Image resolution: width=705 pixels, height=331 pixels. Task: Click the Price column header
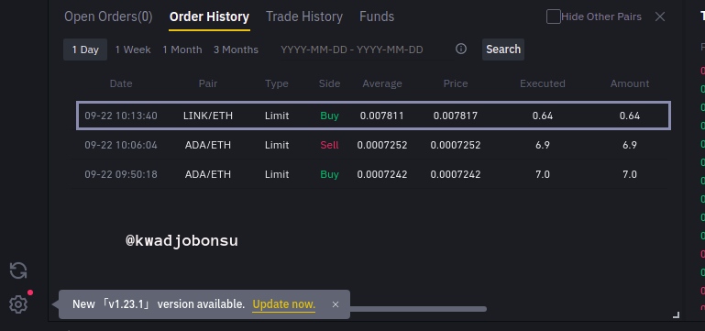click(456, 83)
